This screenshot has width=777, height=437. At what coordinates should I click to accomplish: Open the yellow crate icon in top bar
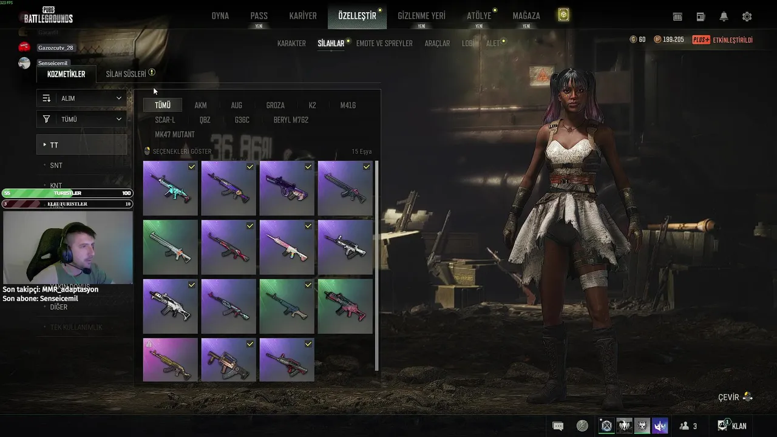coord(564,15)
